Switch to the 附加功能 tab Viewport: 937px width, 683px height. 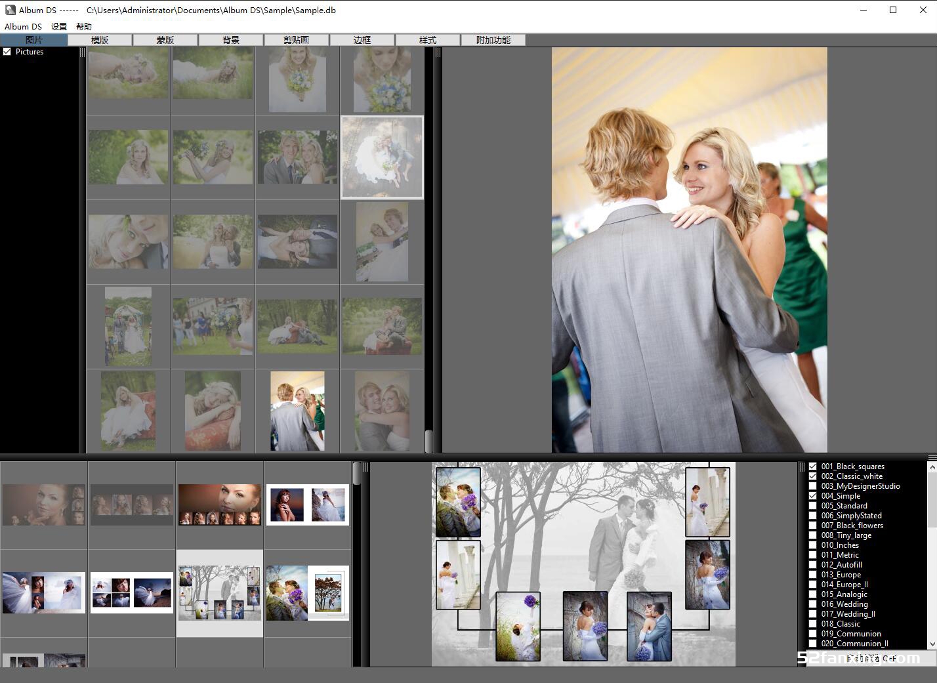(493, 40)
